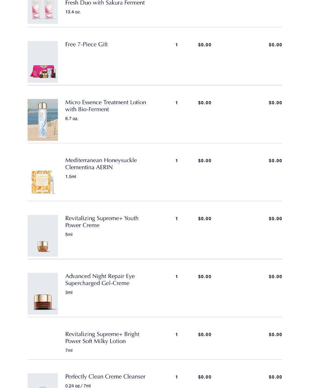Screen dimensions: 310x388
Task: Click Advanced Night Repair Eye Supercharged Gel-Creme
Action: pos(100,280)
